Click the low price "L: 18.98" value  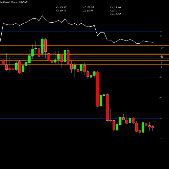click(x=88, y=11)
